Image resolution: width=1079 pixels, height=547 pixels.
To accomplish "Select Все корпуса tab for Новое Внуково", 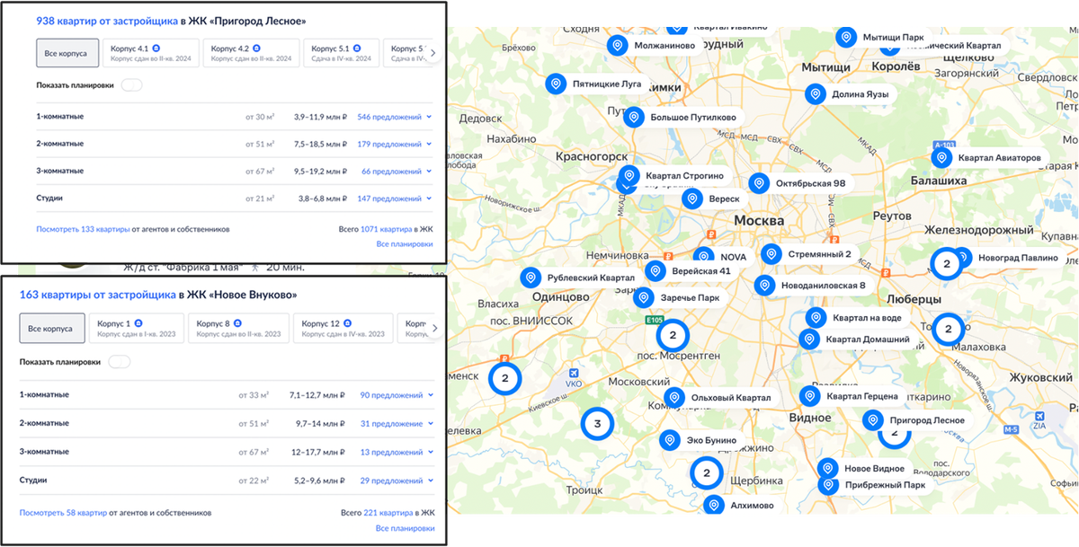I will coord(52,329).
